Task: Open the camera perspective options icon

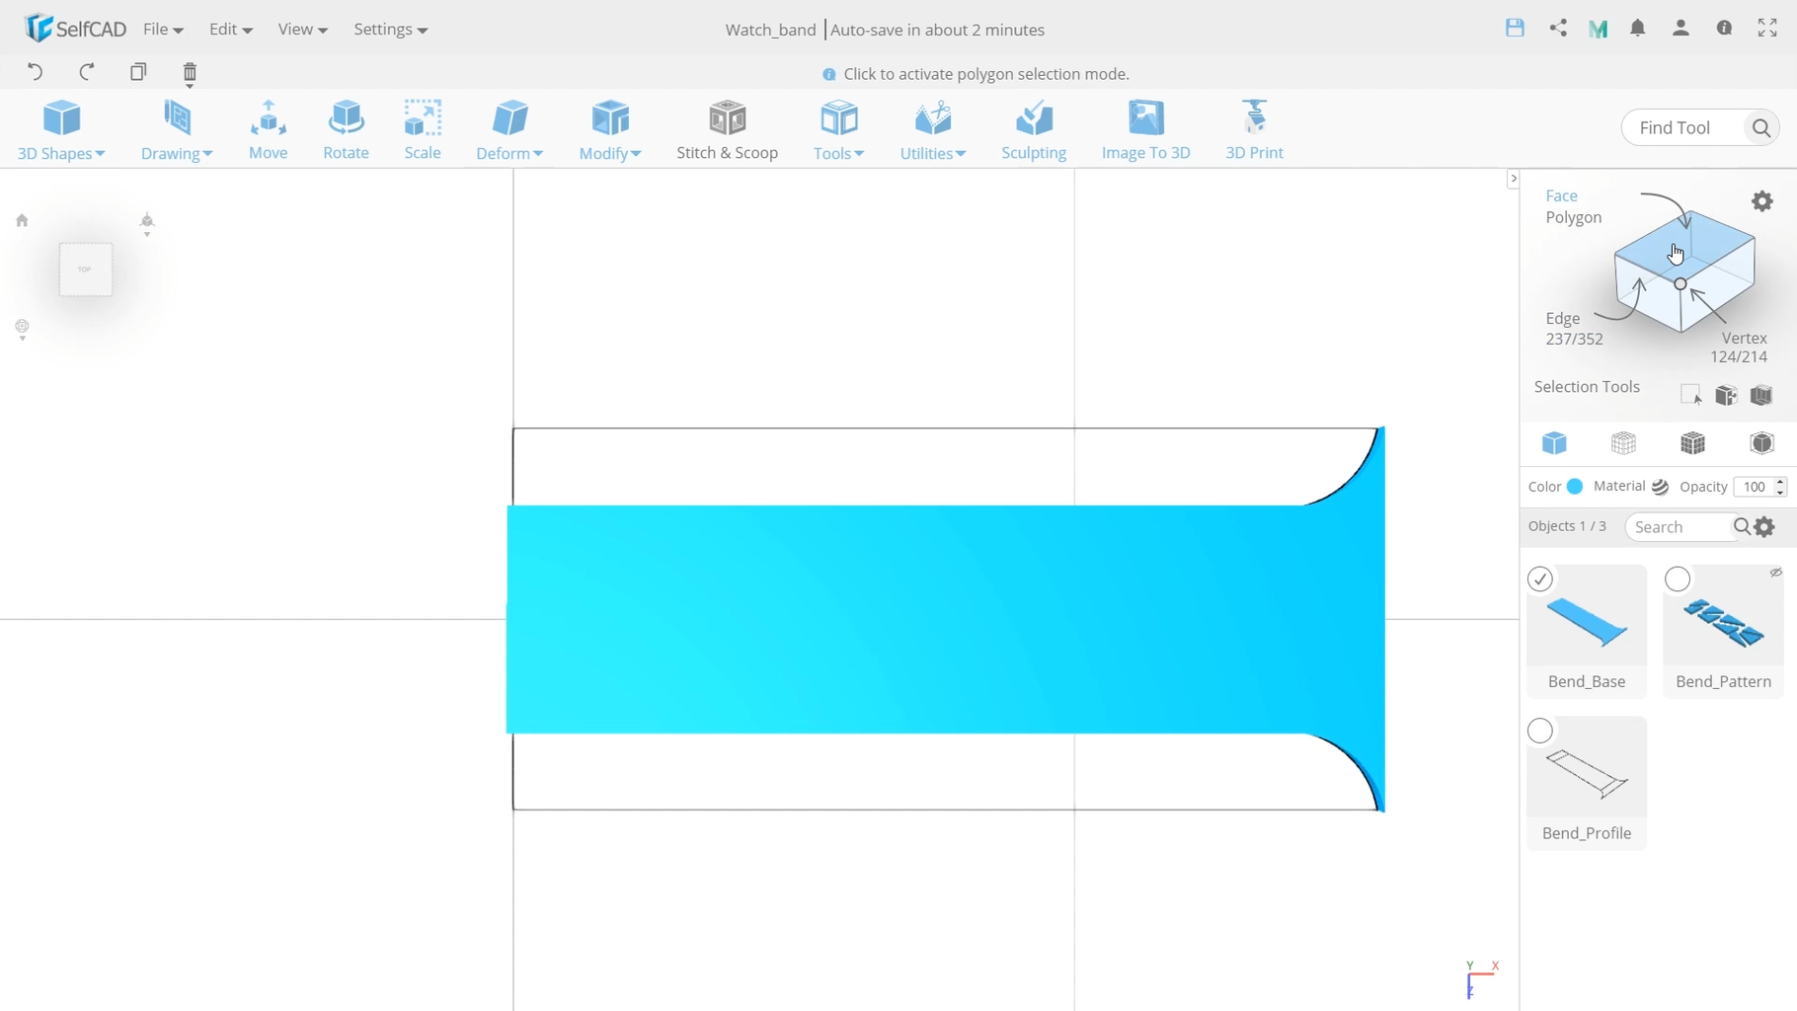Action: [x=147, y=223]
